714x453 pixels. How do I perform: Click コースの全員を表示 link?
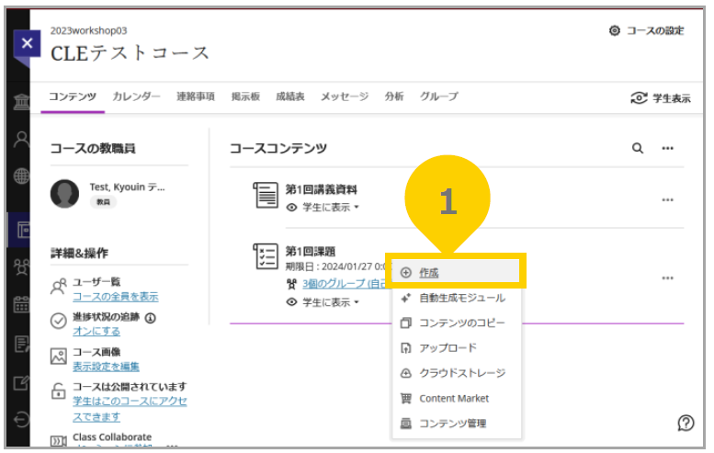[x=116, y=297]
